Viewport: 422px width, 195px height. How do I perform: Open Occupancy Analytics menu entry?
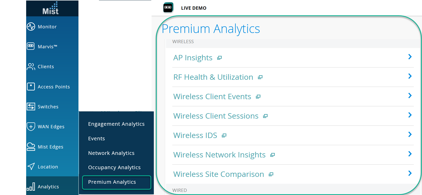click(x=114, y=167)
